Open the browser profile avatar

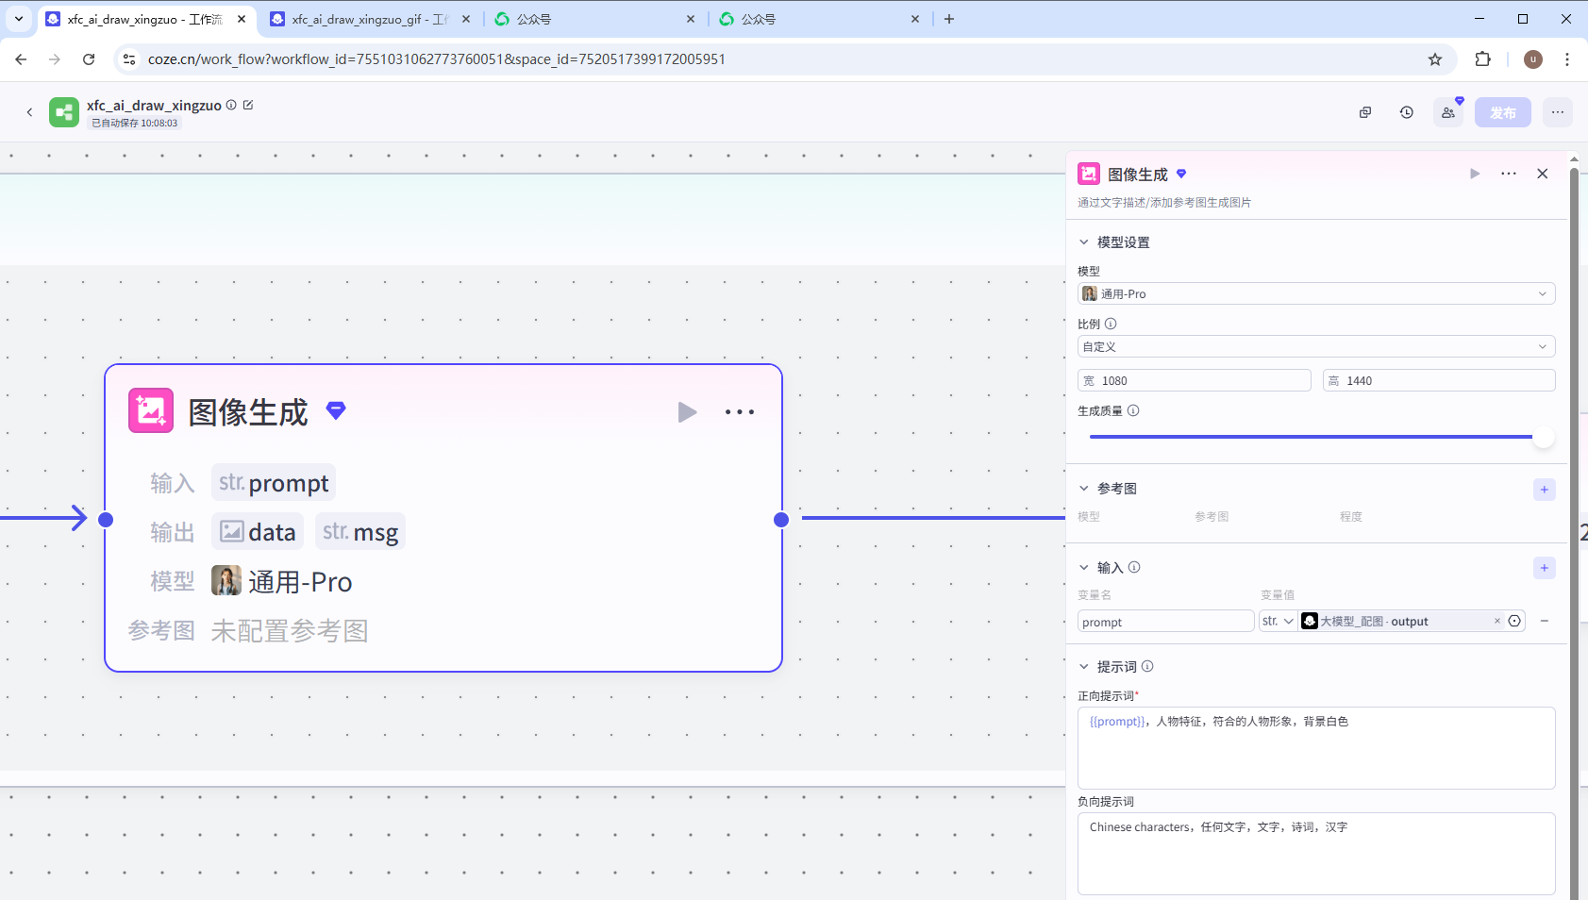(1533, 59)
